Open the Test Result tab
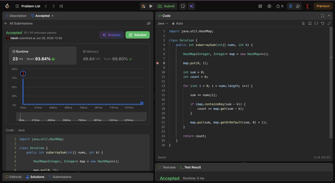This screenshot has height=183, width=335. pos(190,167)
